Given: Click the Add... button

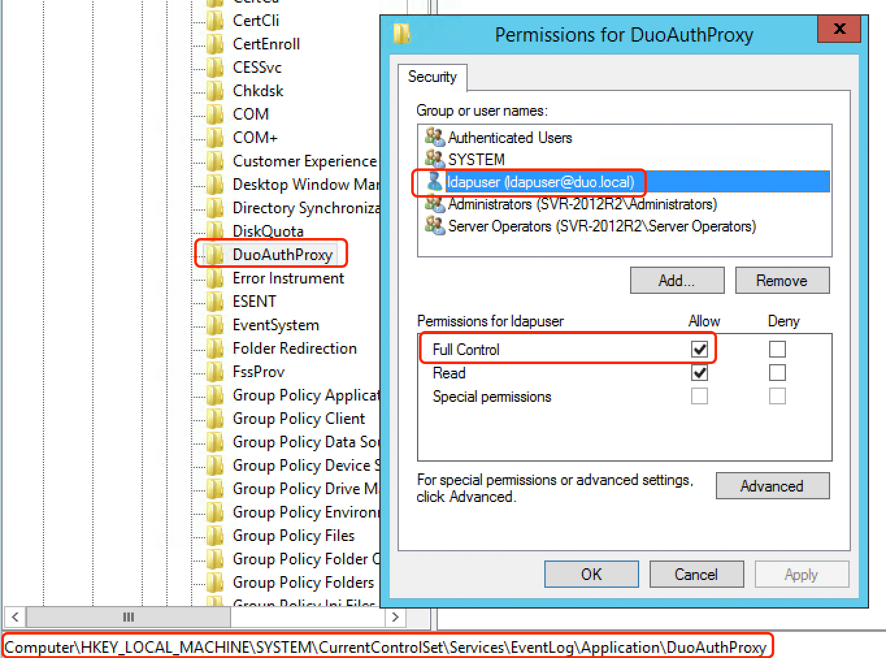Looking at the screenshot, I should [677, 280].
